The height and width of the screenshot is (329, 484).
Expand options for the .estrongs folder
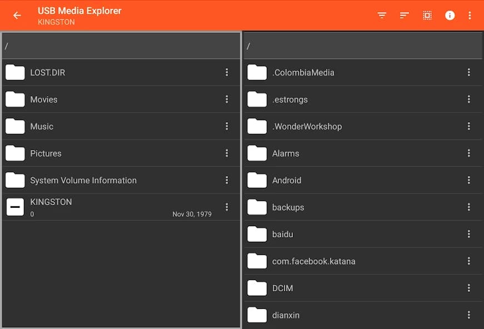[x=468, y=99]
